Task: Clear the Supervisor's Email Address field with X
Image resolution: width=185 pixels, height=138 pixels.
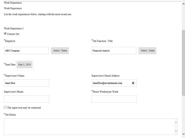Action: pos(133,83)
